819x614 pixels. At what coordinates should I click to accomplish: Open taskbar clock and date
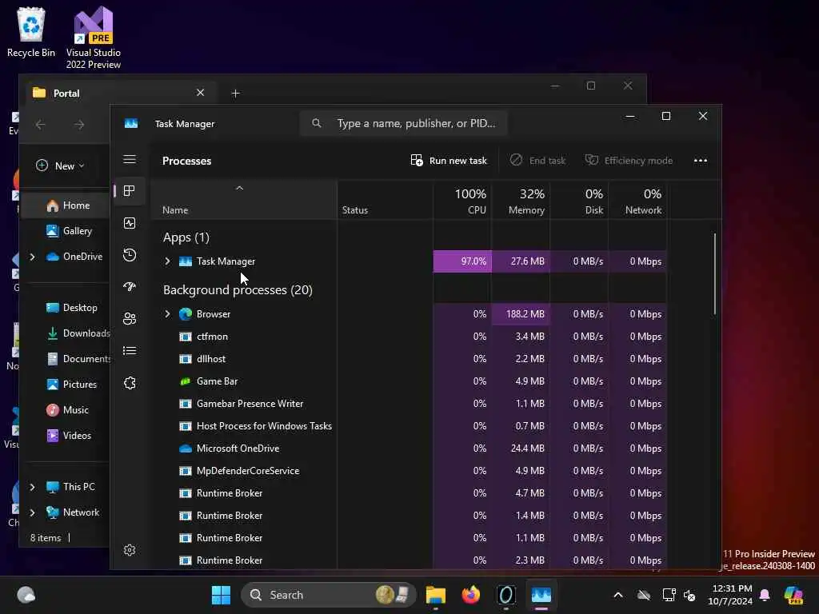point(731,595)
